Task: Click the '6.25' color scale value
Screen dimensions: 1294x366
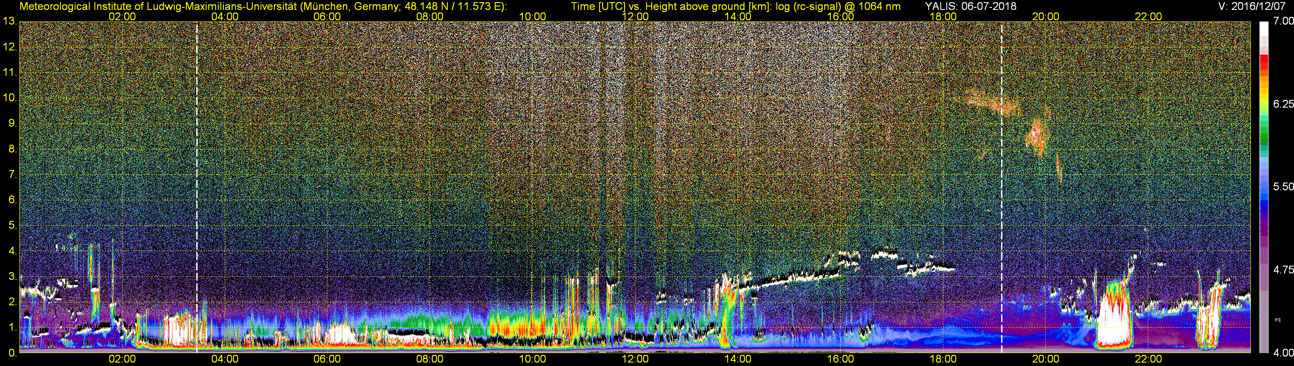Action: 1283,104
